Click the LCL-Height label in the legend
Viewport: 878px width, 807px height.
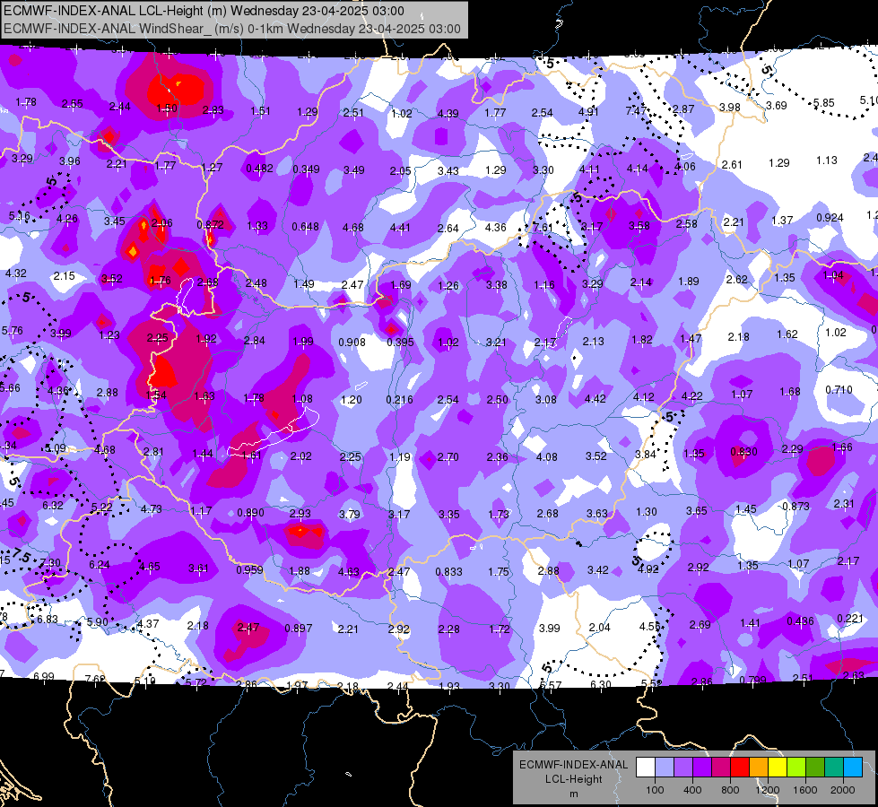[x=573, y=779]
